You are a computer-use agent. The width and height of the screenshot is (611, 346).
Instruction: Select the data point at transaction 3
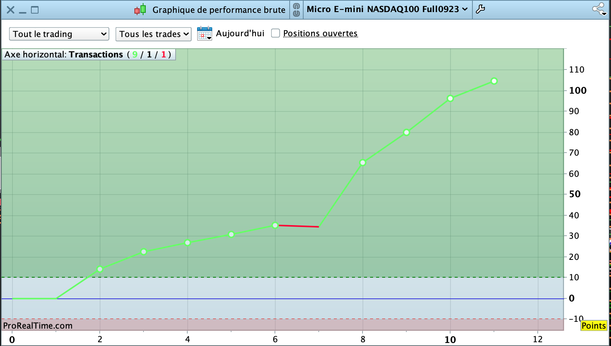(x=143, y=252)
